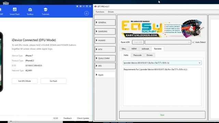Expand the MTK section
This screenshot has width=219, height=123.
[105, 49]
